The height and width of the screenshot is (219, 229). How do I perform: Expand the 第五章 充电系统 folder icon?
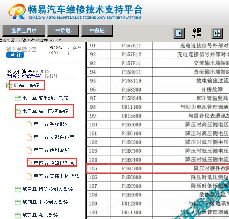(18, 215)
